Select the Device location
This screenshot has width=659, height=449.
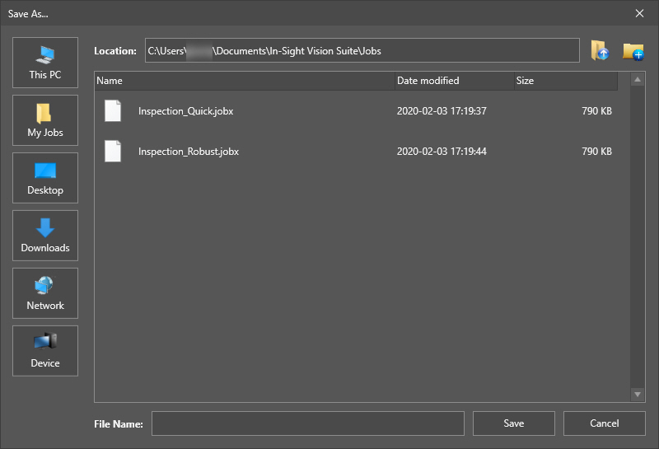click(45, 351)
